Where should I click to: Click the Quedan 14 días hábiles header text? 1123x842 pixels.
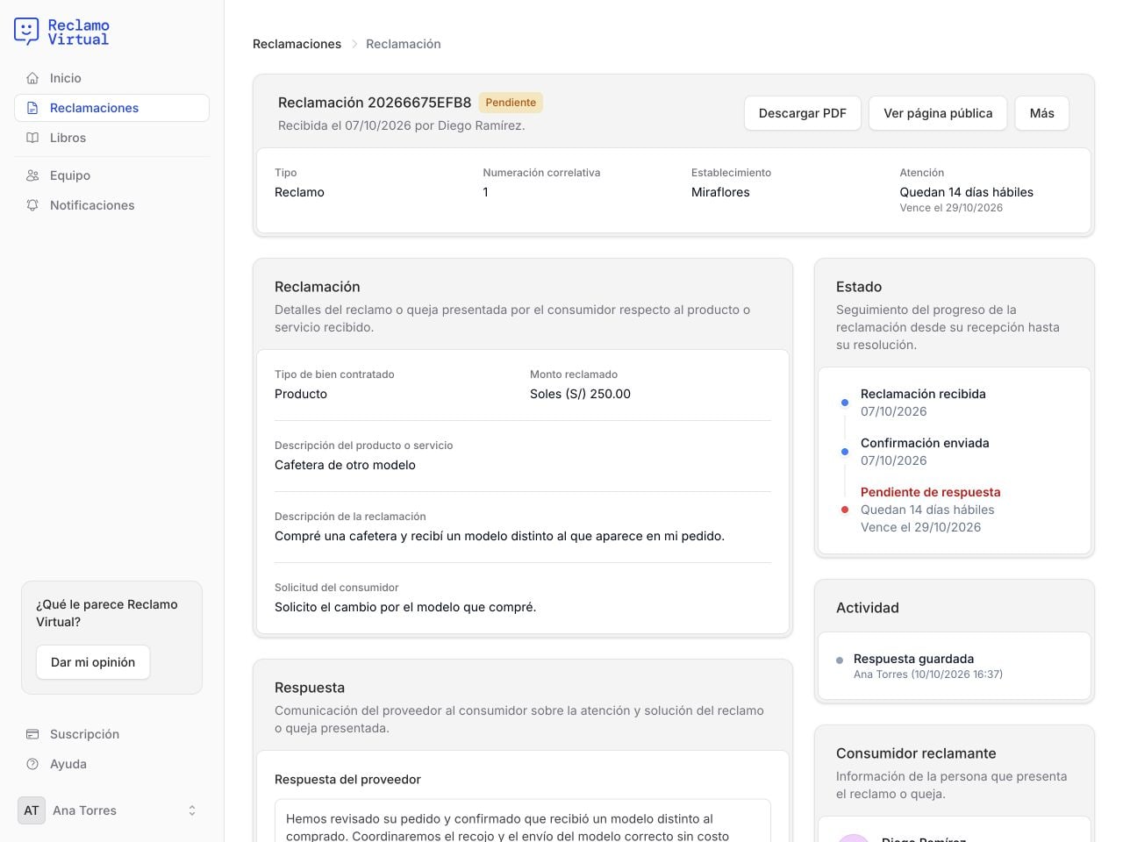click(x=966, y=192)
